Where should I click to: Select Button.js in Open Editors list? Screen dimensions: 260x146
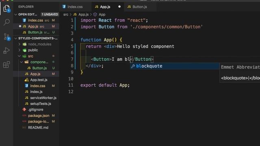coord(36,32)
